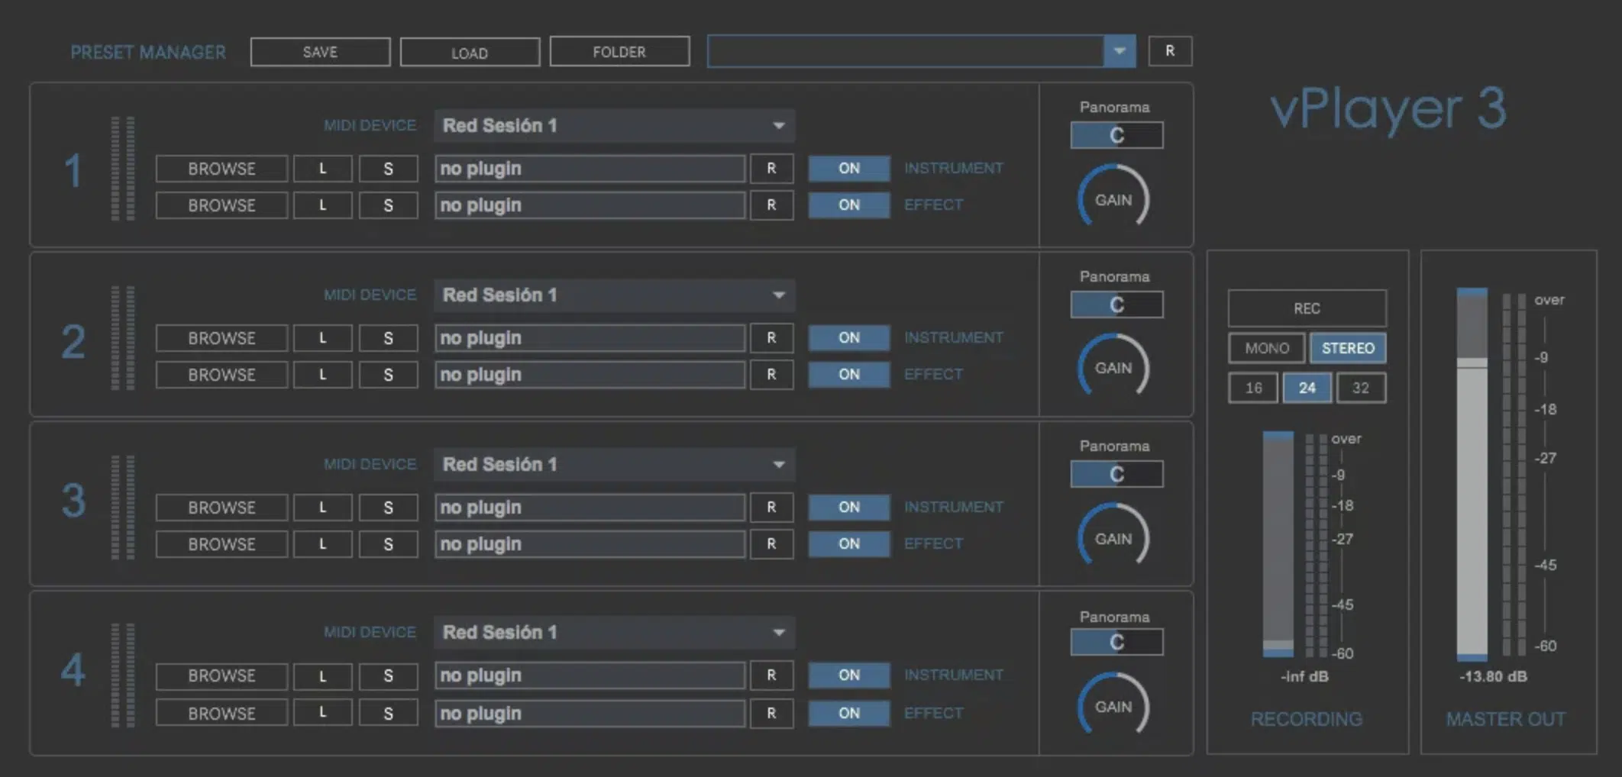Click L button on channel 2 effect row
1622x777 pixels.
point(323,375)
